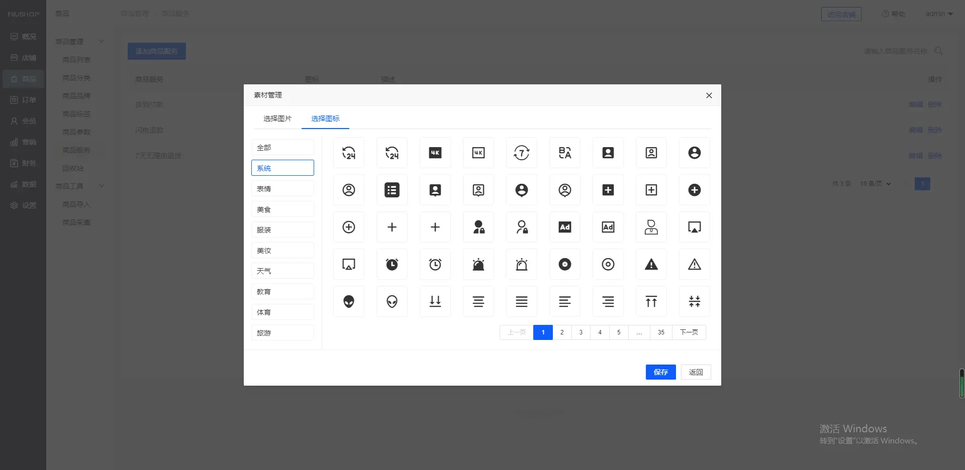
Task: Switch to the 选择图片 tab
Action: click(277, 119)
